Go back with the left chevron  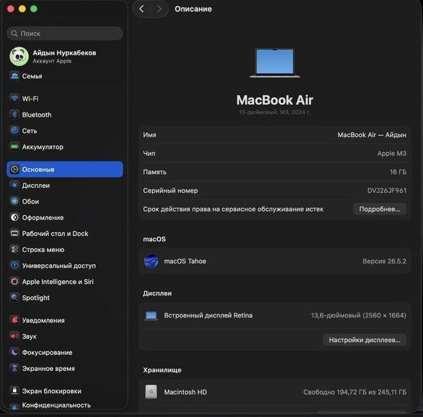tap(141, 9)
